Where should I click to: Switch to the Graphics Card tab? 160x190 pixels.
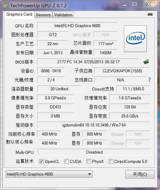click(19, 14)
